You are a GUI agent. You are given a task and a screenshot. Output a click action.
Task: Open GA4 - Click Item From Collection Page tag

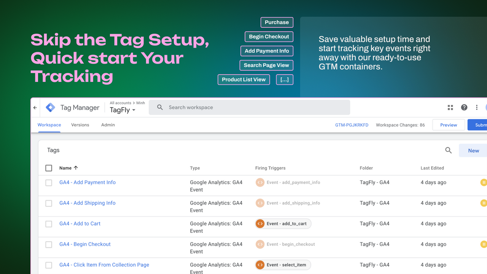point(104,264)
